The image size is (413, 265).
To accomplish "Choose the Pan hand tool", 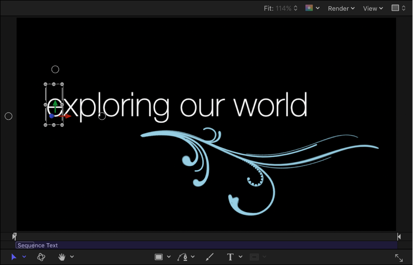I will [62, 257].
